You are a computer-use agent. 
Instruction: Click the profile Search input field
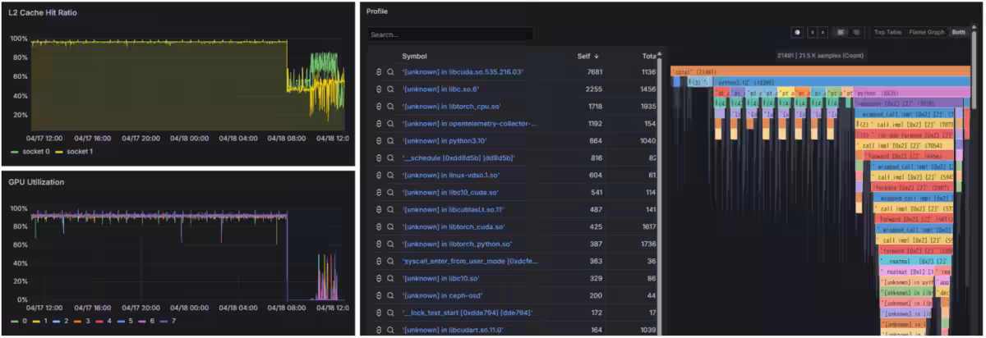(x=449, y=34)
